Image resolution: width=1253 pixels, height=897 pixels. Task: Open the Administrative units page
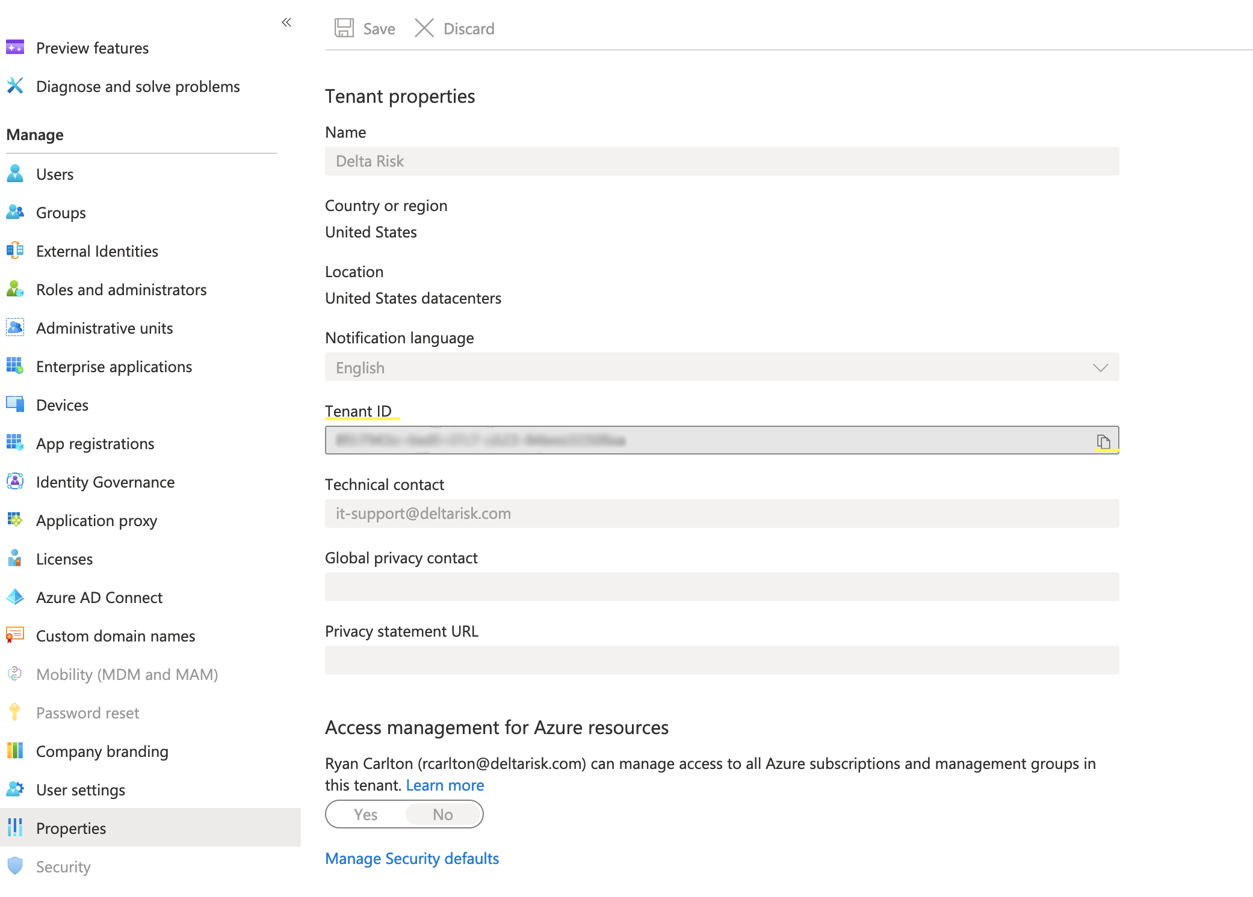104,328
